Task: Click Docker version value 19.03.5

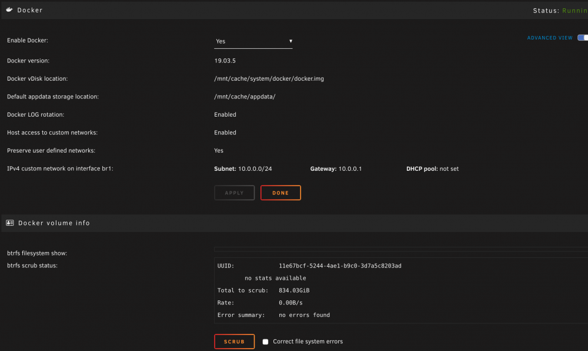Action: click(225, 61)
